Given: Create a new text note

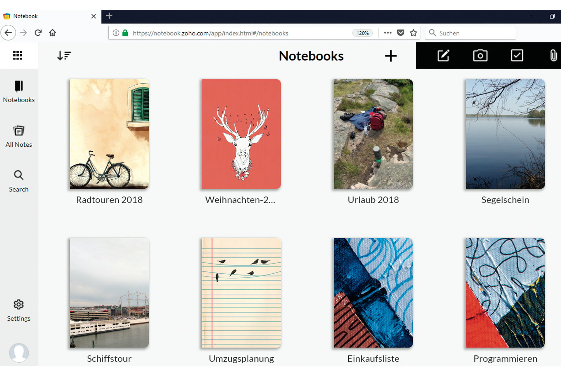Looking at the screenshot, I should (443, 56).
